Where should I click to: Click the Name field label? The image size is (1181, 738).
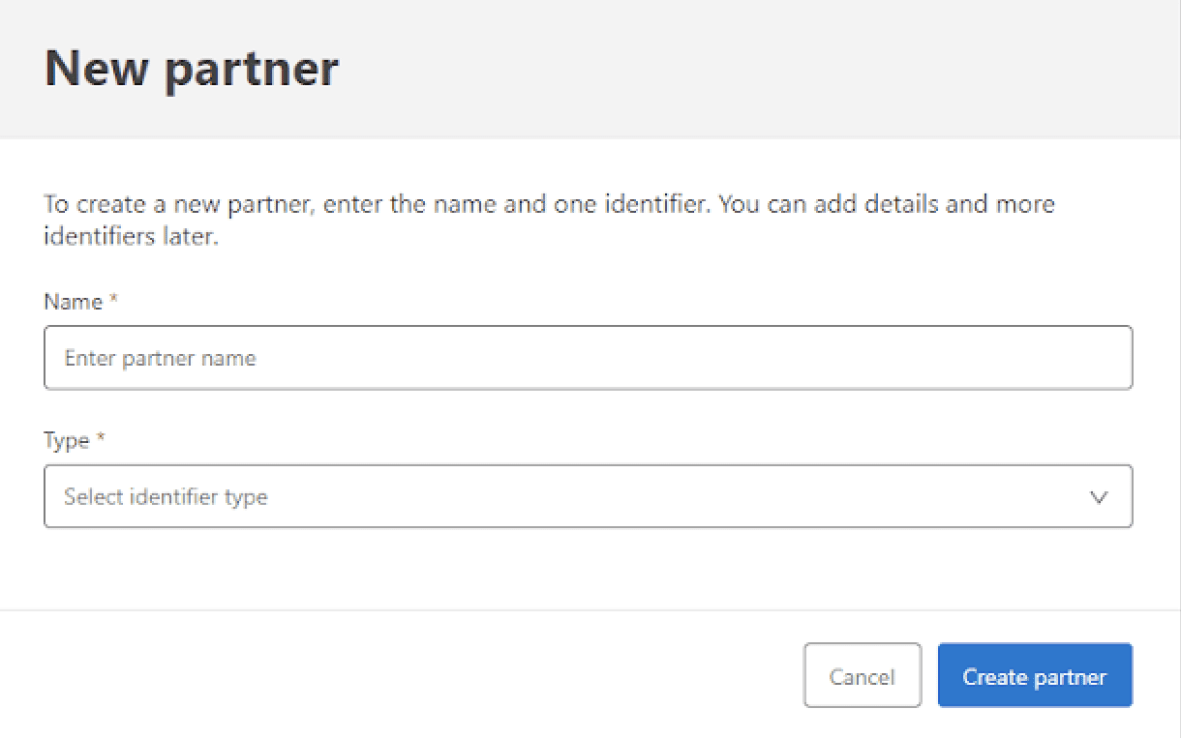pyautogui.click(x=81, y=302)
